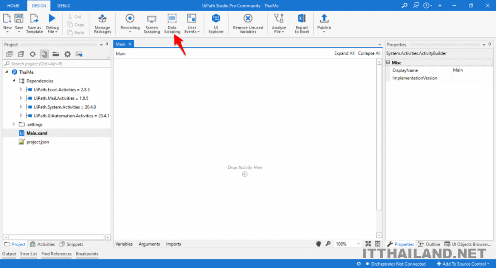Open the Snippets panel tab

(x=71, y=244)
